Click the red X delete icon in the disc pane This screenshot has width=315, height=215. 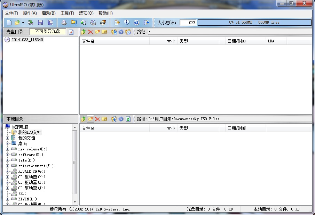point(90,32)
